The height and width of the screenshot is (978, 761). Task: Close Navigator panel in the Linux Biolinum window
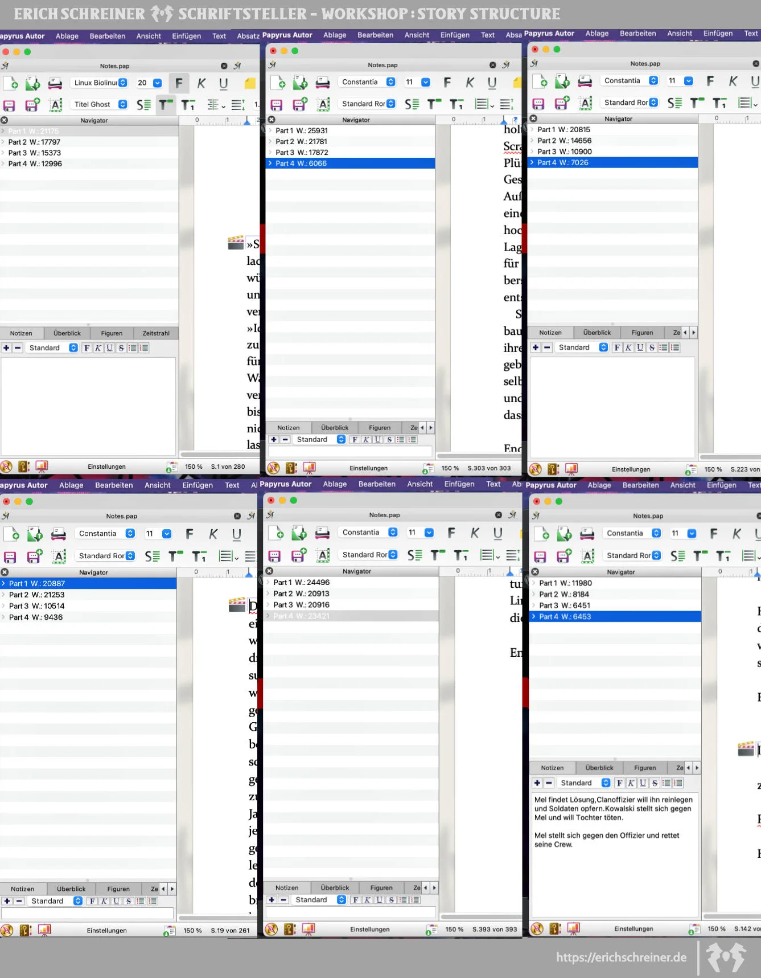[x=4, y=120]
